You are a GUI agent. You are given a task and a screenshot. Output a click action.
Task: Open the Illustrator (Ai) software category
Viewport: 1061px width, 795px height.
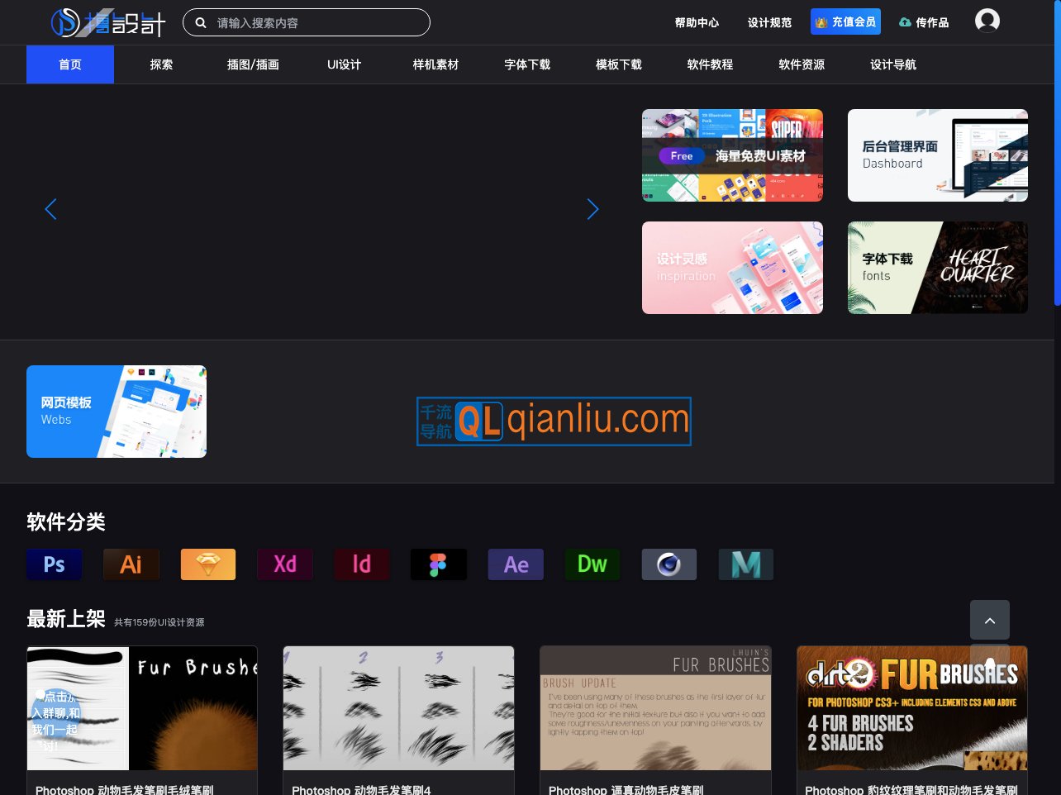point(131,564)
